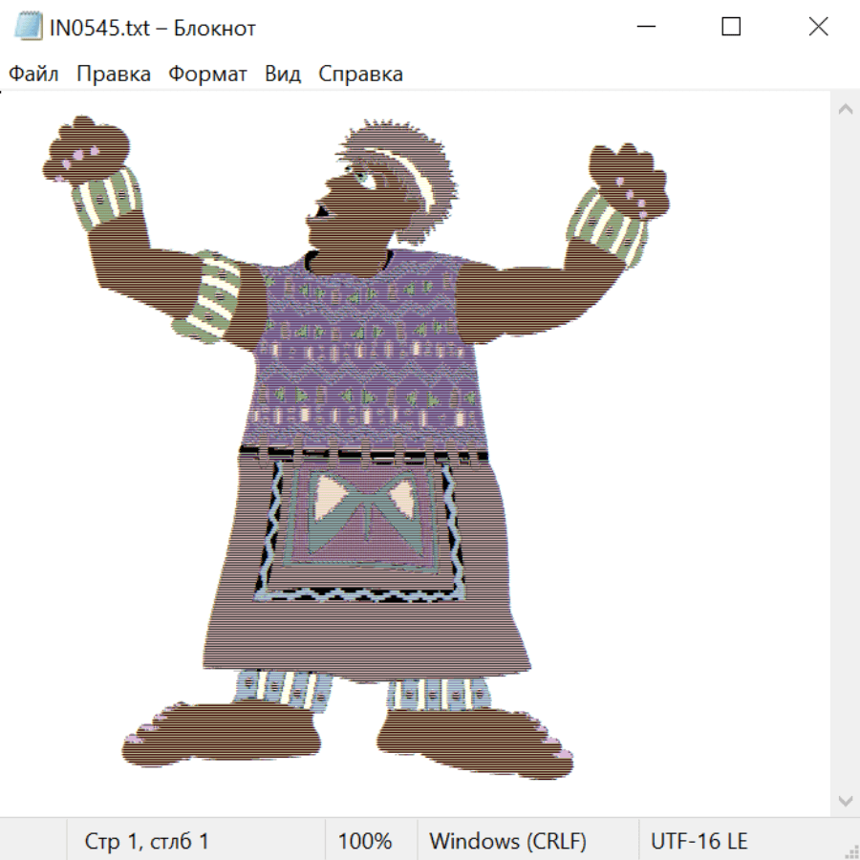
Task: Click the IN0545.txt – Блокнот title text
Action: pyautogui.click(x=153, y=28)
